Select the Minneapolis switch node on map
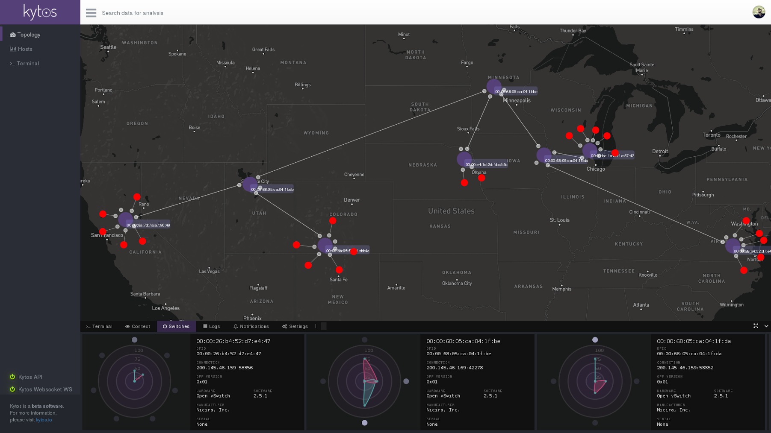 point(493,87)
